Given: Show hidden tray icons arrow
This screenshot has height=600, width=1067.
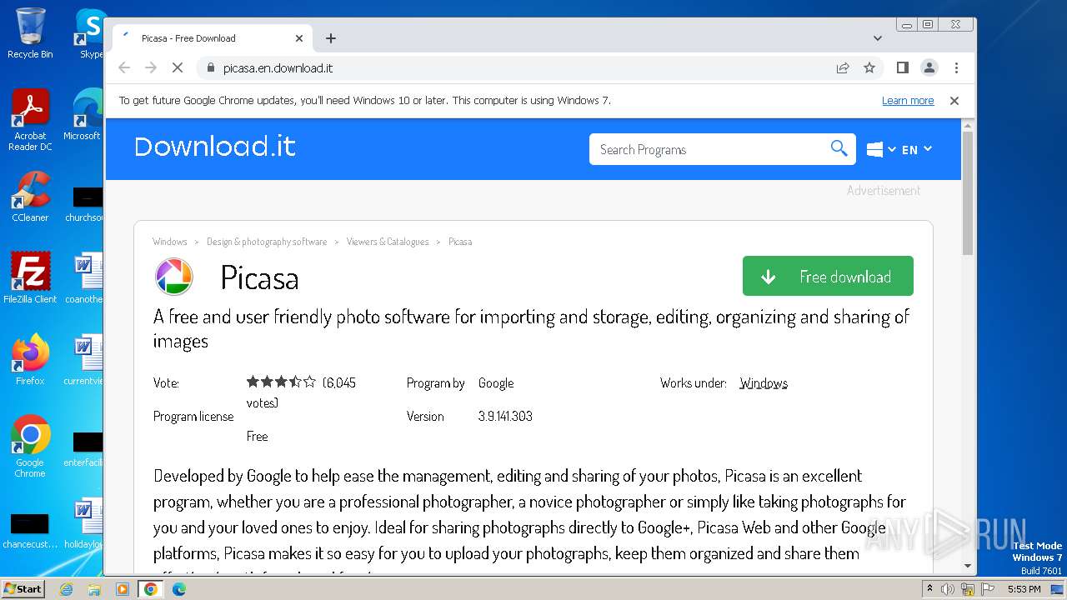Looking at the screenshot, I should point(929,589).
